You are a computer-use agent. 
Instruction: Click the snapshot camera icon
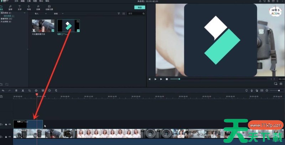click(281, 84)
